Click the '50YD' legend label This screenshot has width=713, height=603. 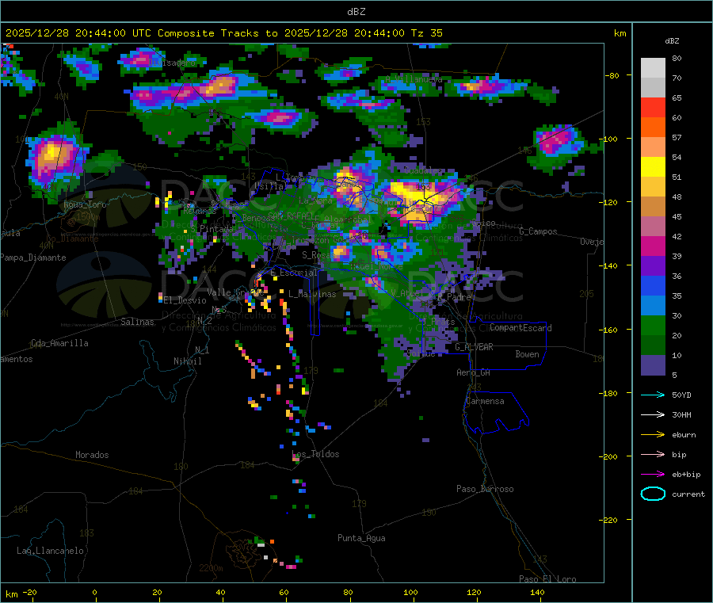[681, 395]
